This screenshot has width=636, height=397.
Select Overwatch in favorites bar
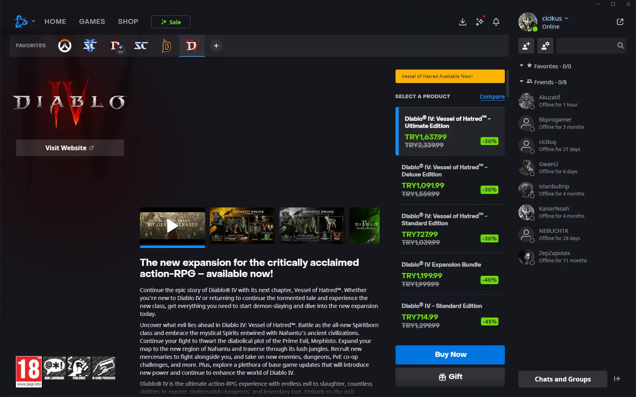pyautogui.click(x=65, y=46)
